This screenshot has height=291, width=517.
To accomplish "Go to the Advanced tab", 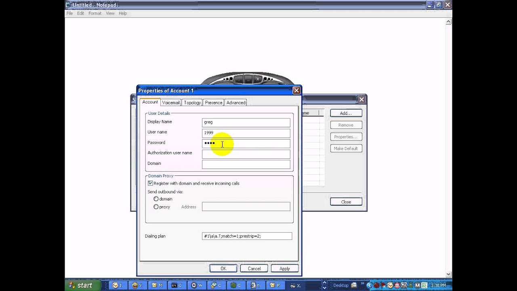I will tap(236, 103).
